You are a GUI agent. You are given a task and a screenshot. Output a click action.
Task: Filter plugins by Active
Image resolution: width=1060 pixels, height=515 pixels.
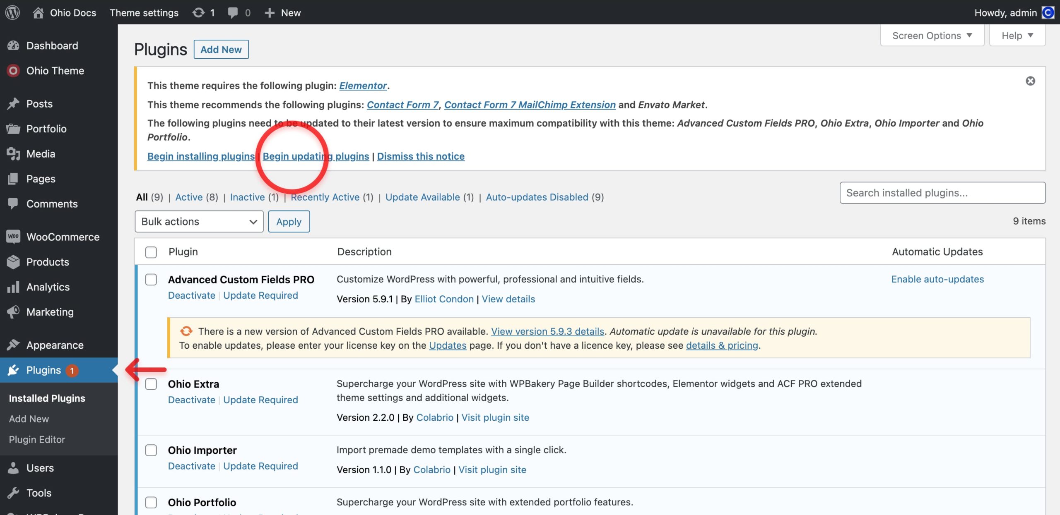pos(189,197)
